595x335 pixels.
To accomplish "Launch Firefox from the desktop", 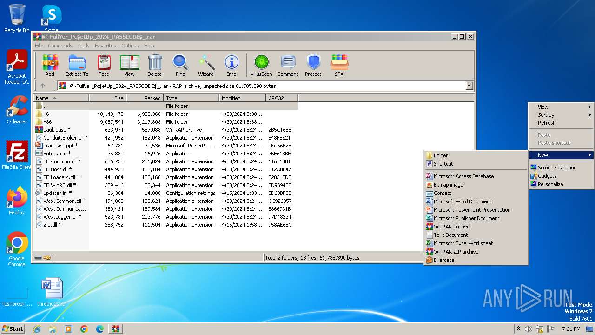I will 17,201.
